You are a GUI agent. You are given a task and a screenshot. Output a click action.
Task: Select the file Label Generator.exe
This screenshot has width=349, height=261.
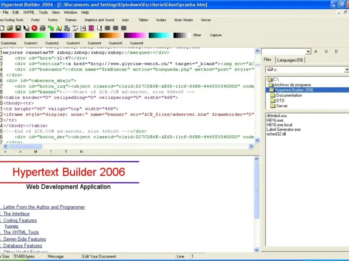[x=284, y=129]
